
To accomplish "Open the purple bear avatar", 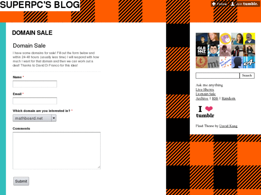I will tap(225, 39).
